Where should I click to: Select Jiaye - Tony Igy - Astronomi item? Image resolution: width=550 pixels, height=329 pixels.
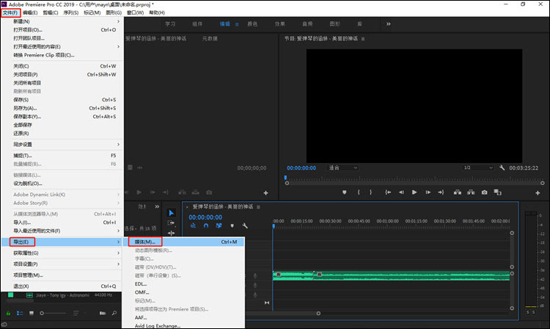pyautogui.click(x=62, y=295)
